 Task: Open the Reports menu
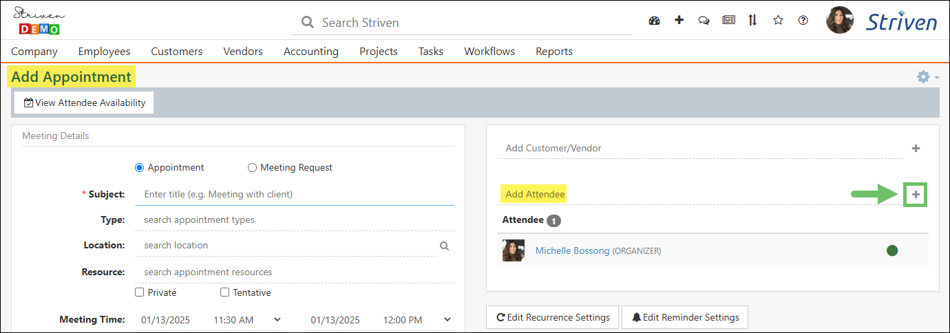point(554,51)
